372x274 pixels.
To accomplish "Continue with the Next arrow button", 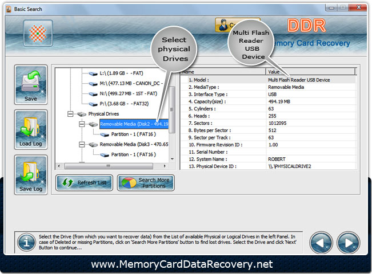I will pos(348,243).
